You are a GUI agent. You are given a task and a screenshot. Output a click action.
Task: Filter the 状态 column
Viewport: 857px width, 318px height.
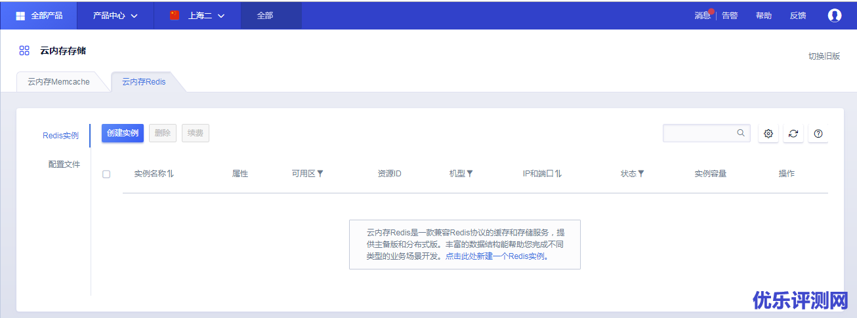coord(641,174)
